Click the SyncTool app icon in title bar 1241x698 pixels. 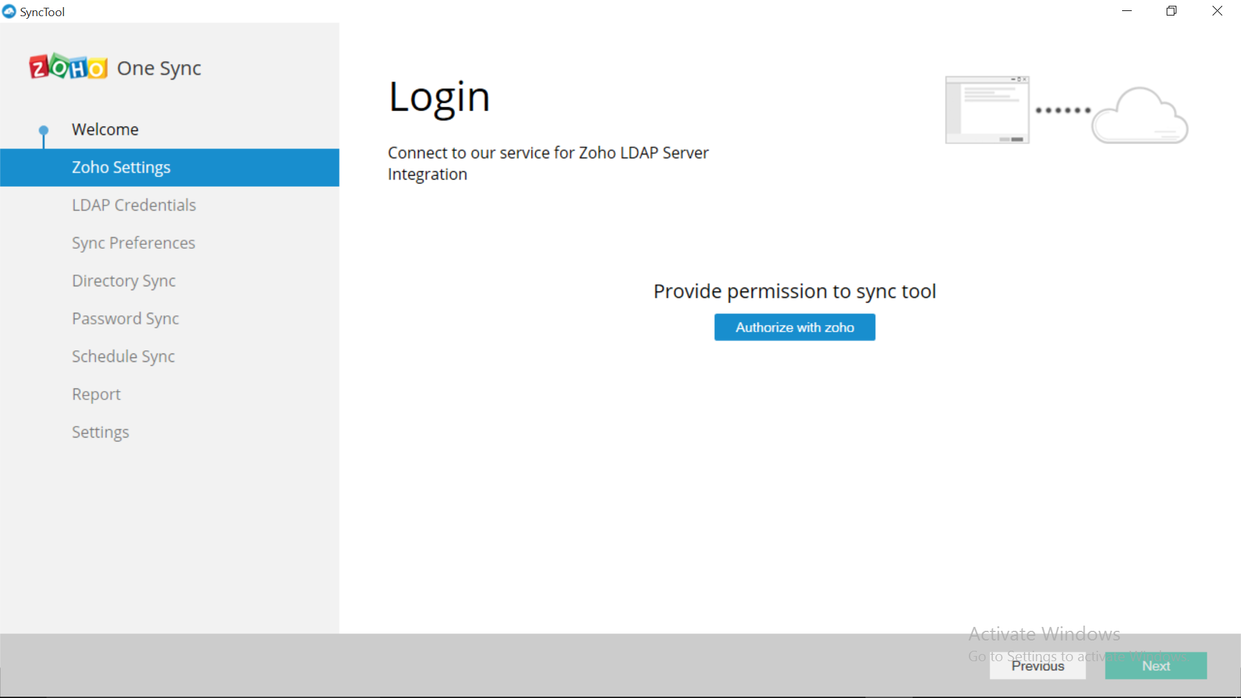(x=9, y=12)
